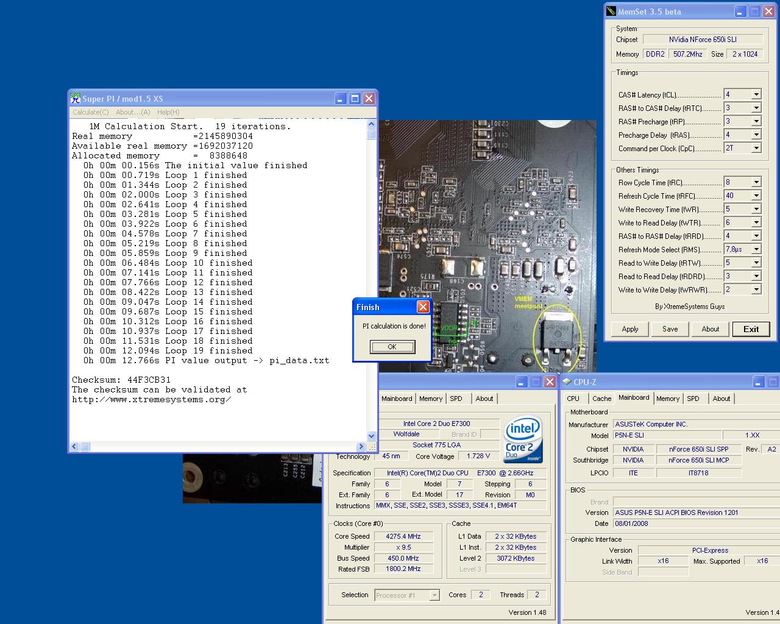Open Refresh Mode Select (RMS) dropdown
The height and width of the screenshot is (624, 780).
pos(756,249)
